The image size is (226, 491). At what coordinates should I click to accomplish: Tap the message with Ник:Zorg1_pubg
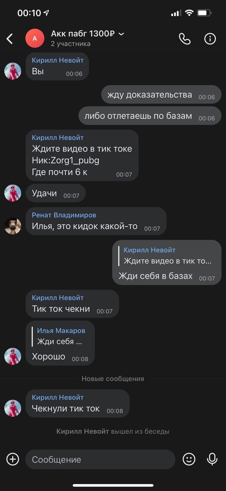(x=82, y=155)
